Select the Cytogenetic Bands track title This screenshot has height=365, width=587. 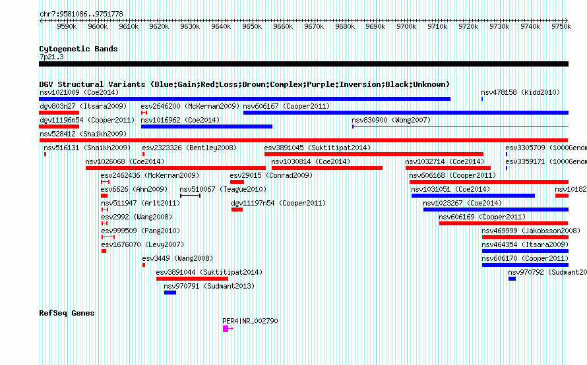point(78,49)
